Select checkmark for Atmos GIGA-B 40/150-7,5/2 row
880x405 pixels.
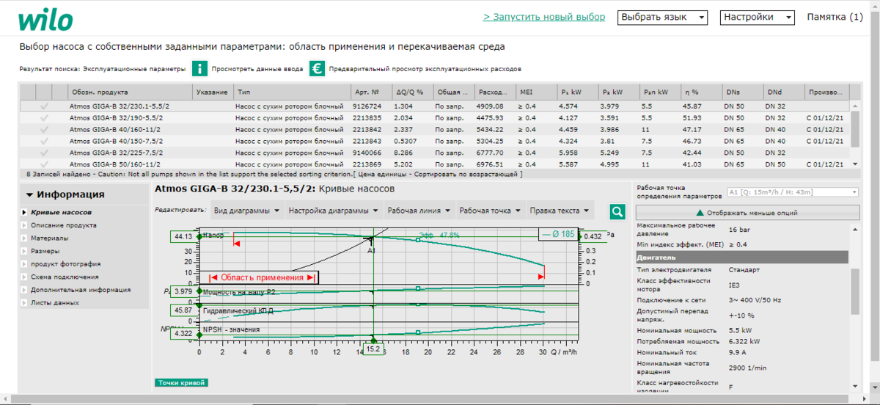pos(45,141)
